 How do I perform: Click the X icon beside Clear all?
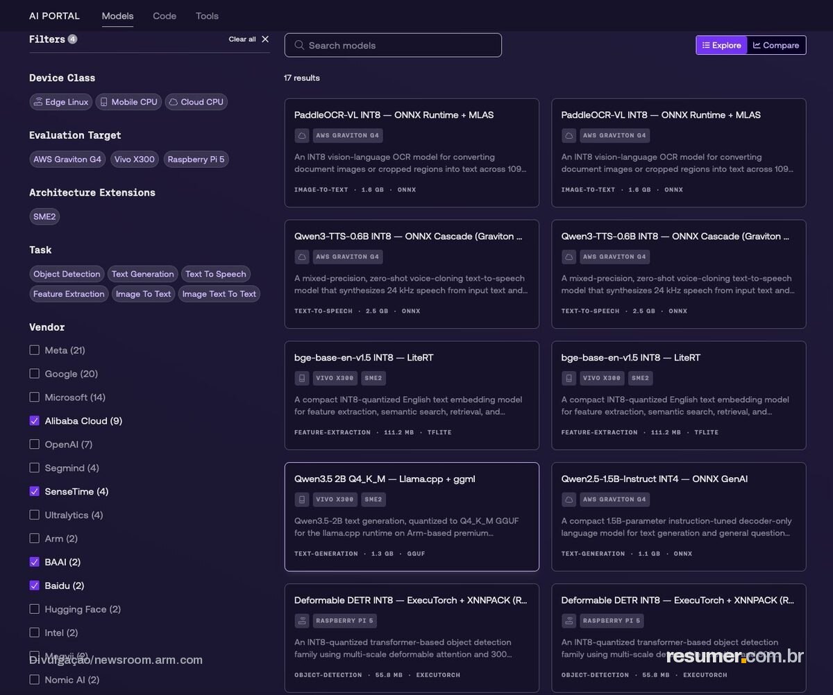point(265,40)
